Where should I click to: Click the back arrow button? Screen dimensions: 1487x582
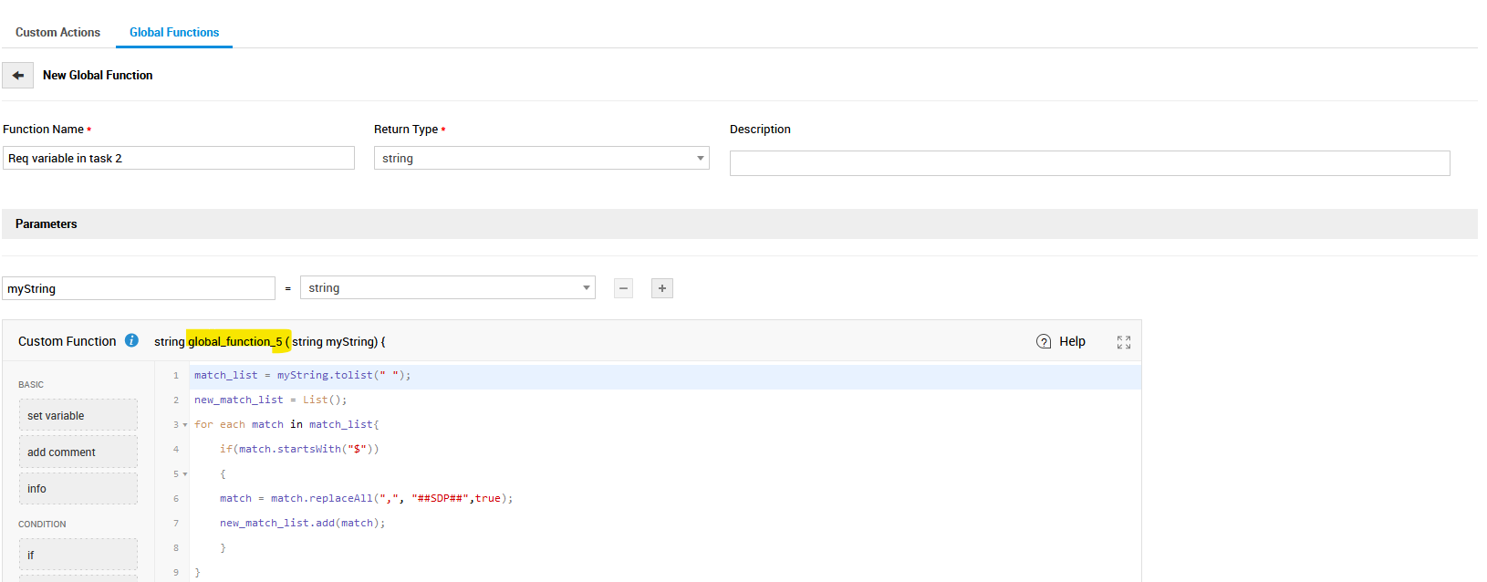tap(17, 75)
